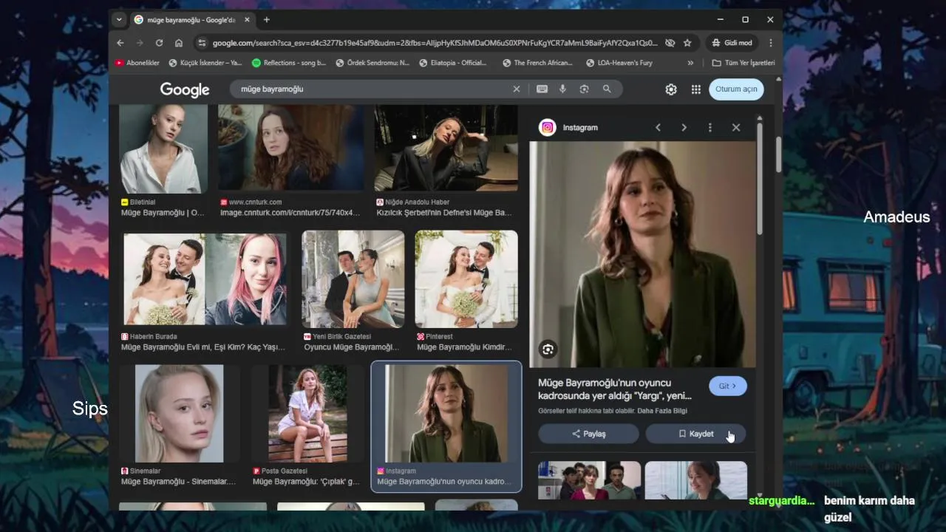Select the highlighted Instagram image result
This screenshot has width=946, height=532.
point(446,426)
